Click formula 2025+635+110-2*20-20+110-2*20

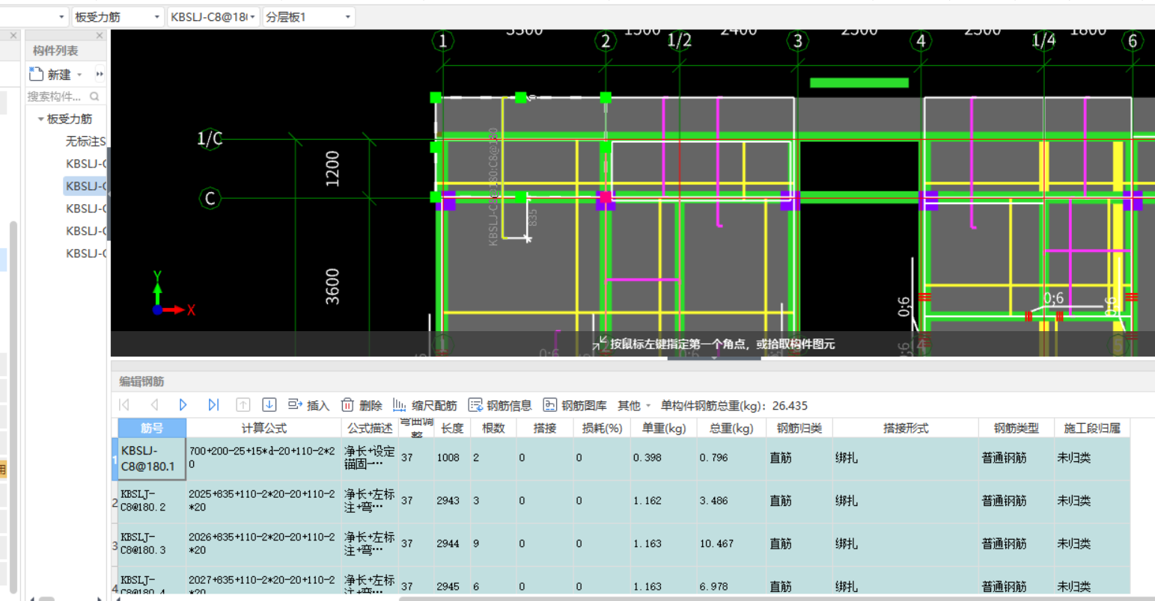[262, 501]
